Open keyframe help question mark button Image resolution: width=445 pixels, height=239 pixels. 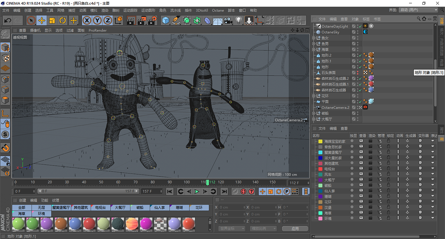click(252, 191)
